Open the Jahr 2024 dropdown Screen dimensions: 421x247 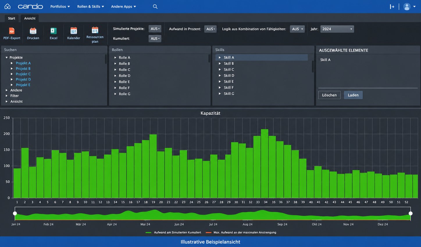(337, 29)
